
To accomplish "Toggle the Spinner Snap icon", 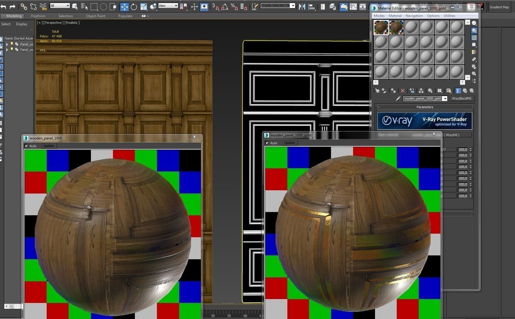I will click(x=244, y=6).
